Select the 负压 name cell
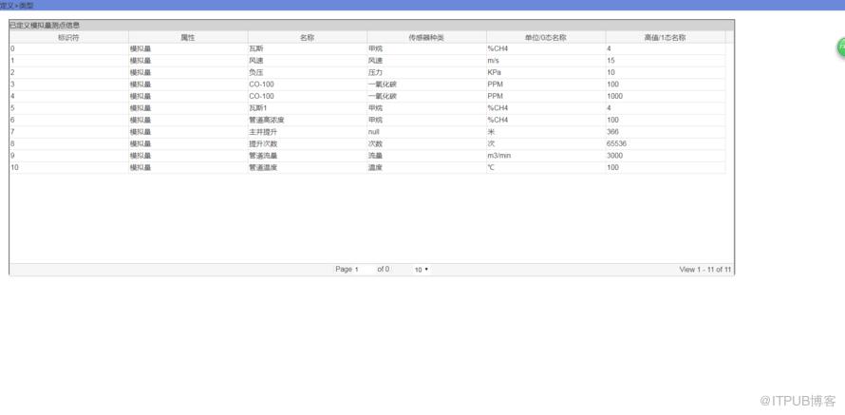The image size is (845, 415). point(308,72)
